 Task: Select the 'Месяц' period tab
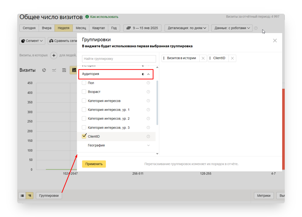[x=81, y=28]
